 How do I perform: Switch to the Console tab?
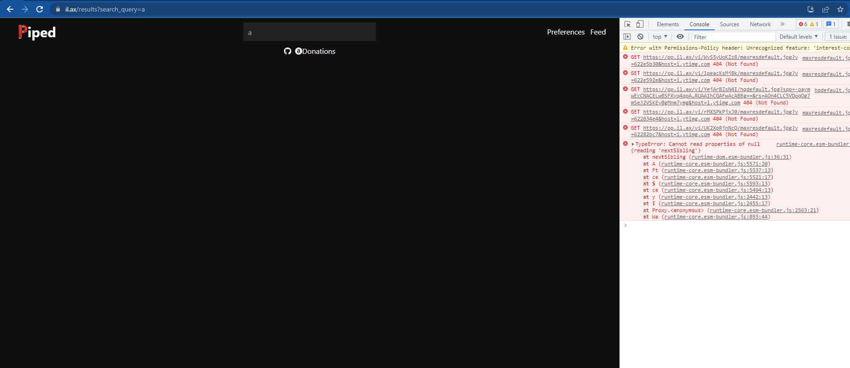(x=699, y=24)
